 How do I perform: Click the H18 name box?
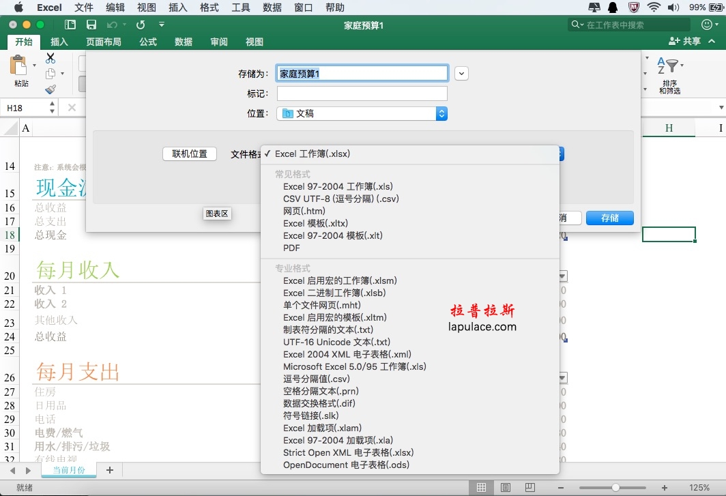point(24,108)
